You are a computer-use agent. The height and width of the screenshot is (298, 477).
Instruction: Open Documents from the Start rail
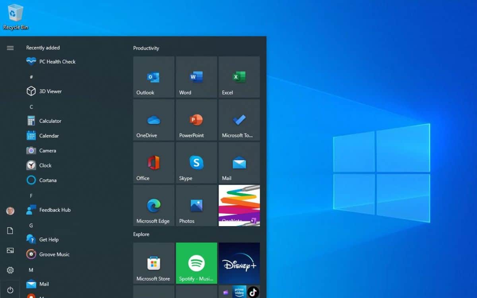coord(10,231)
